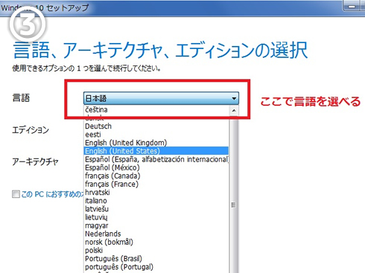Tick the この PC におすすめの checkbox
The height and width of the screenshot is (273, 365).
(x=16, y=194)
